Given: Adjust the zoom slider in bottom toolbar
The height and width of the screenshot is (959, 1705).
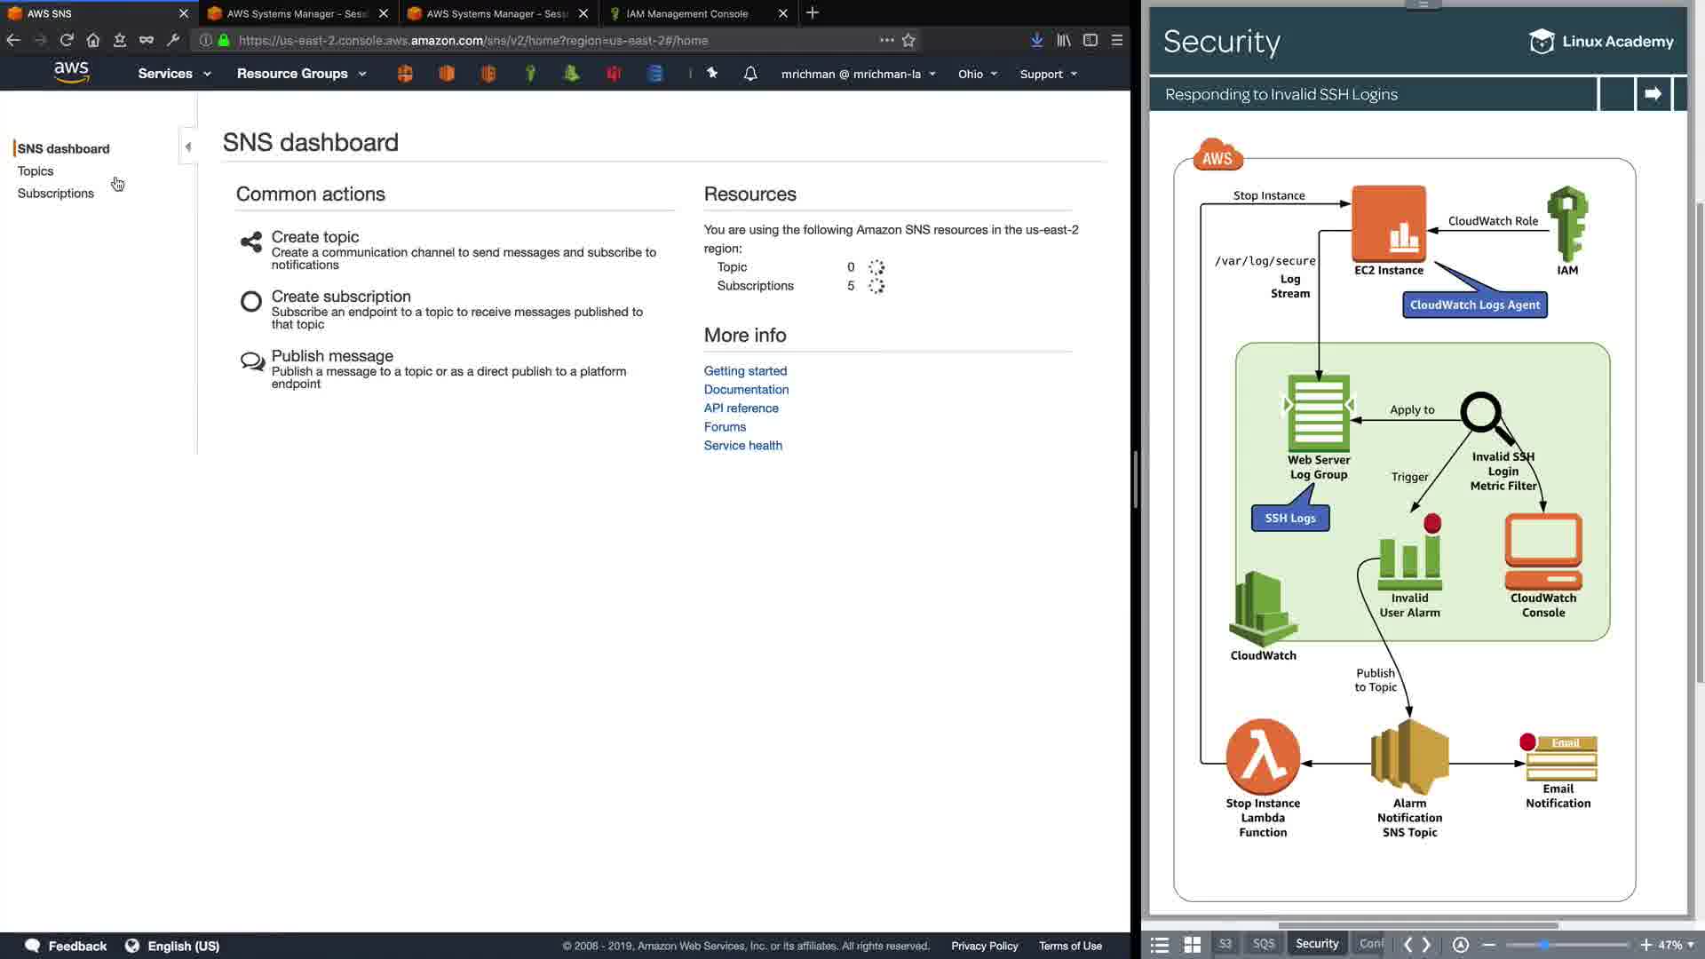Looking at the screenshot, I should pos(1545,945).
